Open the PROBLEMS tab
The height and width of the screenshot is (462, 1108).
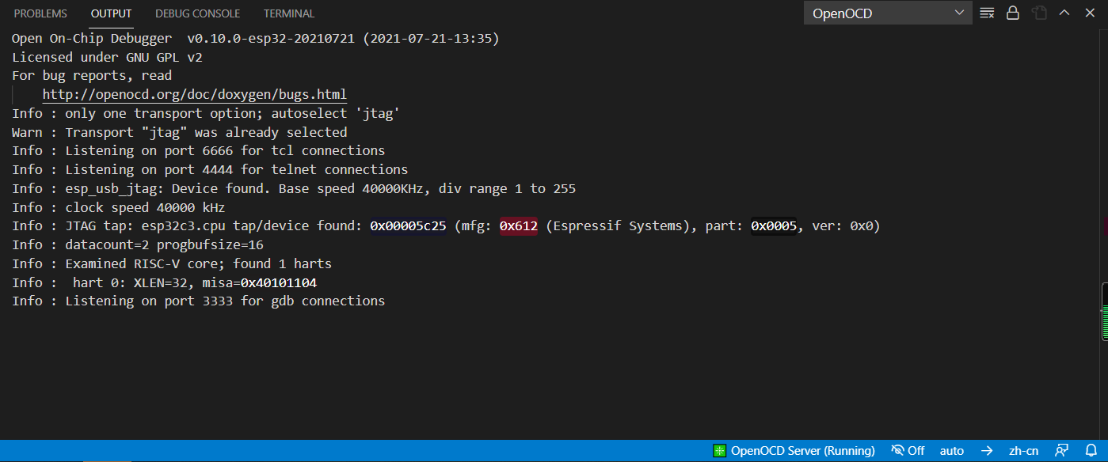point(40,13)
